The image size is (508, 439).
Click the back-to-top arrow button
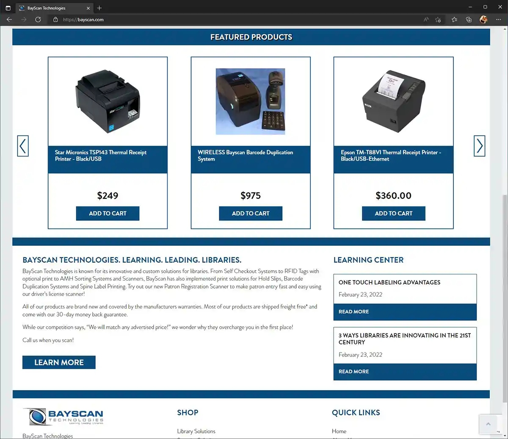coord(488,424)
